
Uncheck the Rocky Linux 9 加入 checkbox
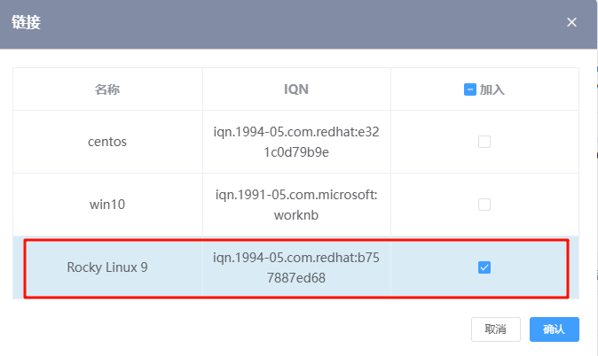click(484, 267)
